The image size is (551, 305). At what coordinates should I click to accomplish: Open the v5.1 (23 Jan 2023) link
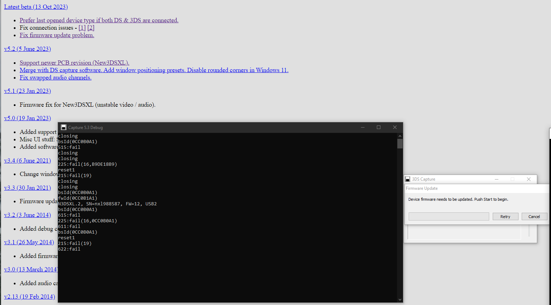click(28, 91)
